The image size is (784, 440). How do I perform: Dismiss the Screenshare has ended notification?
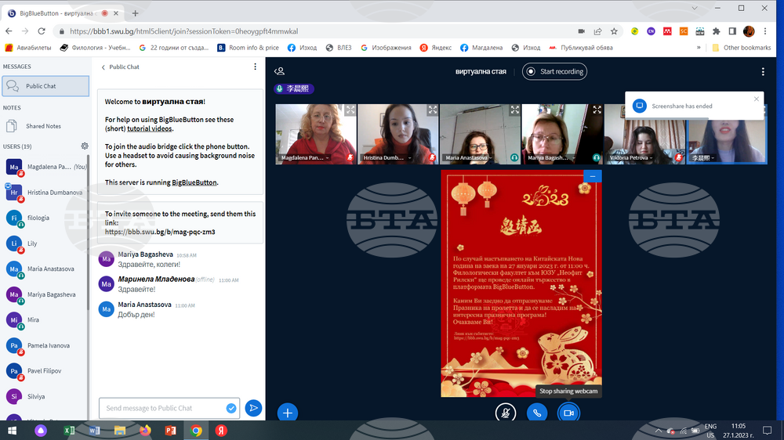tap(756, 99)
